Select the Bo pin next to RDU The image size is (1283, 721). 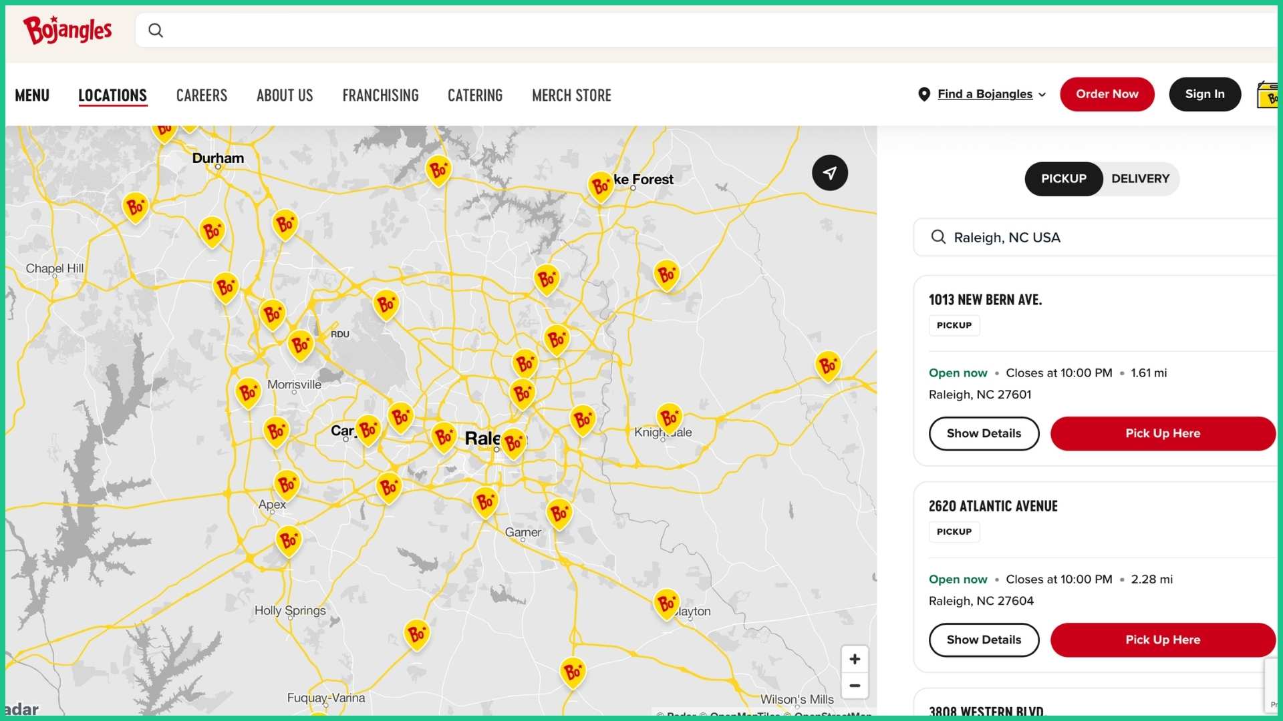pyautogui.click(x=301, y=345)
